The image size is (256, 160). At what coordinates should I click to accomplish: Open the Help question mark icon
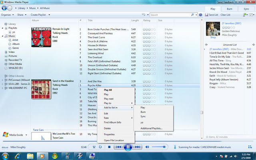click(201, 15)
